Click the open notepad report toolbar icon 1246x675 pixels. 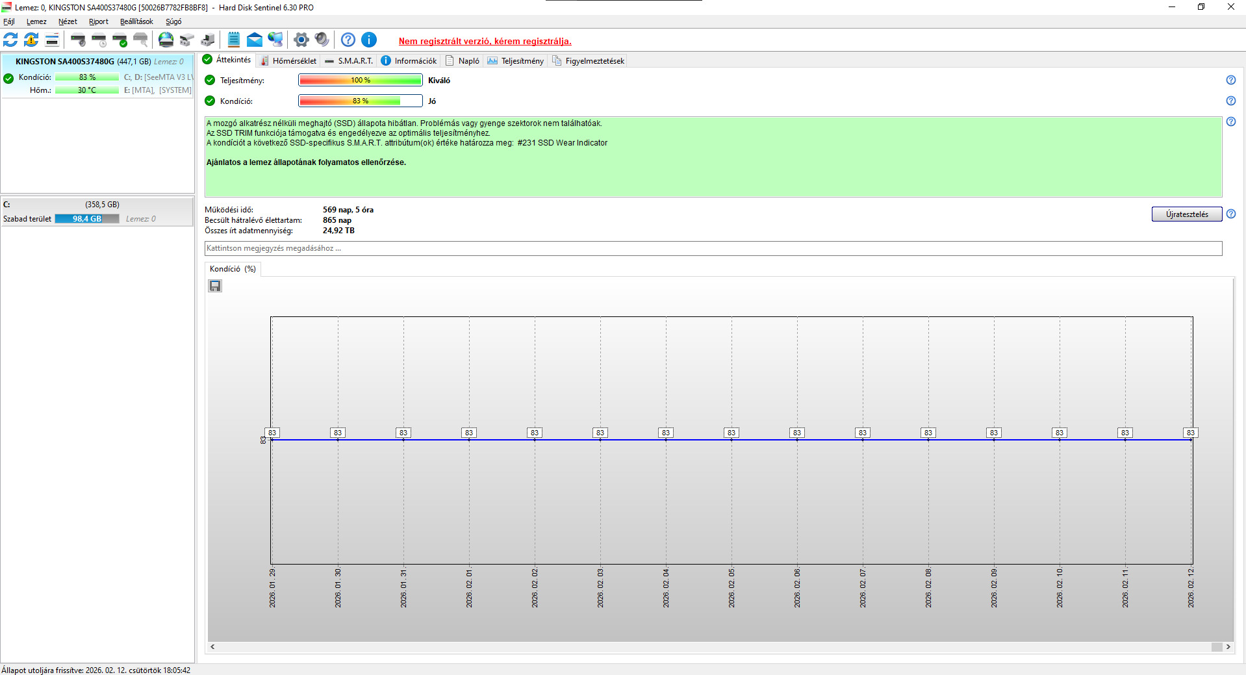point(234,40)
